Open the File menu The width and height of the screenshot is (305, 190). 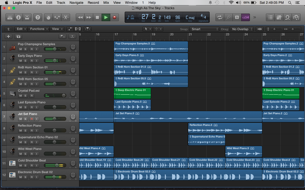coord(39,3)
